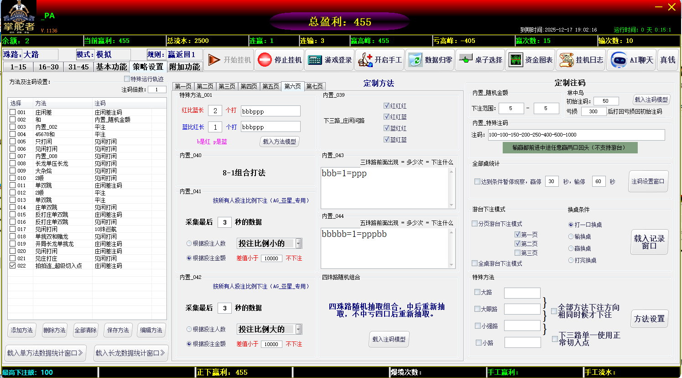The width and height of the screenshot is (682, 378).
Task: Select the 输换桌 radio button
Action: coord(571,236)
